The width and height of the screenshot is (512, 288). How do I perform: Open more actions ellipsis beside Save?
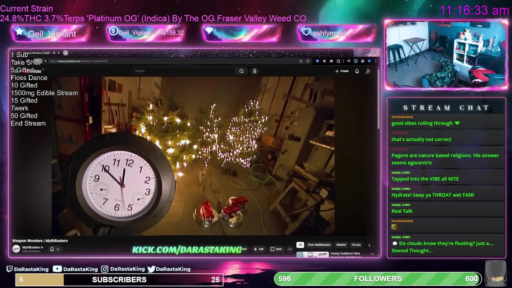coord(290,249)
